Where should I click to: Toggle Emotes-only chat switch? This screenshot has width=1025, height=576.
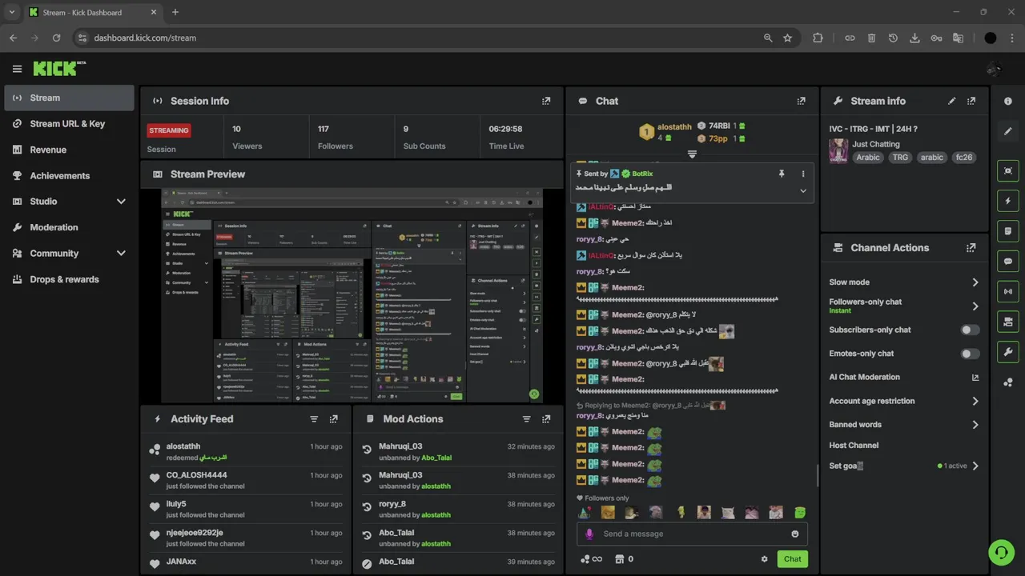970,354
